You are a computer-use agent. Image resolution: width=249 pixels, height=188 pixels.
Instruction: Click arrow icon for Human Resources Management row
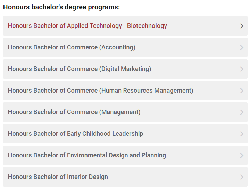click(x=242, y=91)
